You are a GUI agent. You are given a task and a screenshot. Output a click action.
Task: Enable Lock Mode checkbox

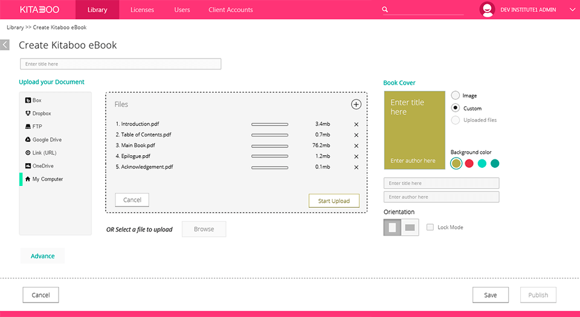pos(430,227)
